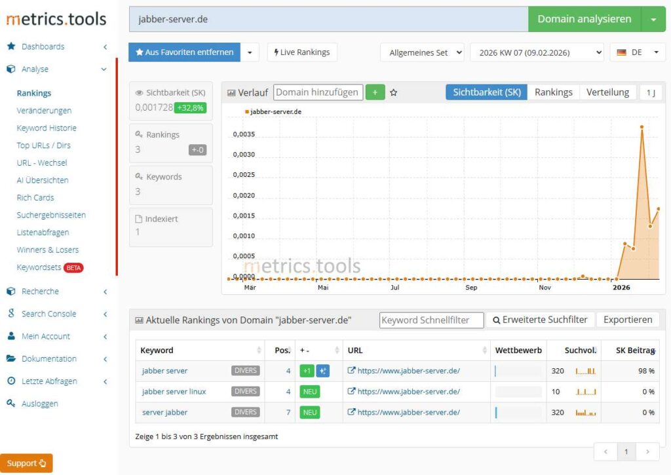Open Winners & Losers in the sidebar

tap(49, 250)
